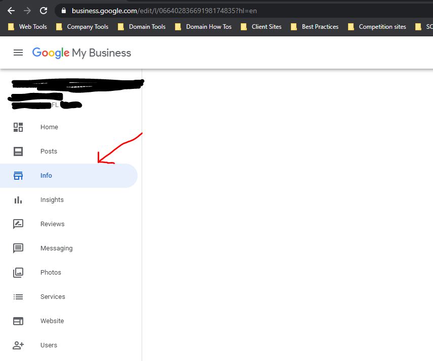Click the Home dashboard icon
This screenshot has height=361, width=433.
click(18, 127)
